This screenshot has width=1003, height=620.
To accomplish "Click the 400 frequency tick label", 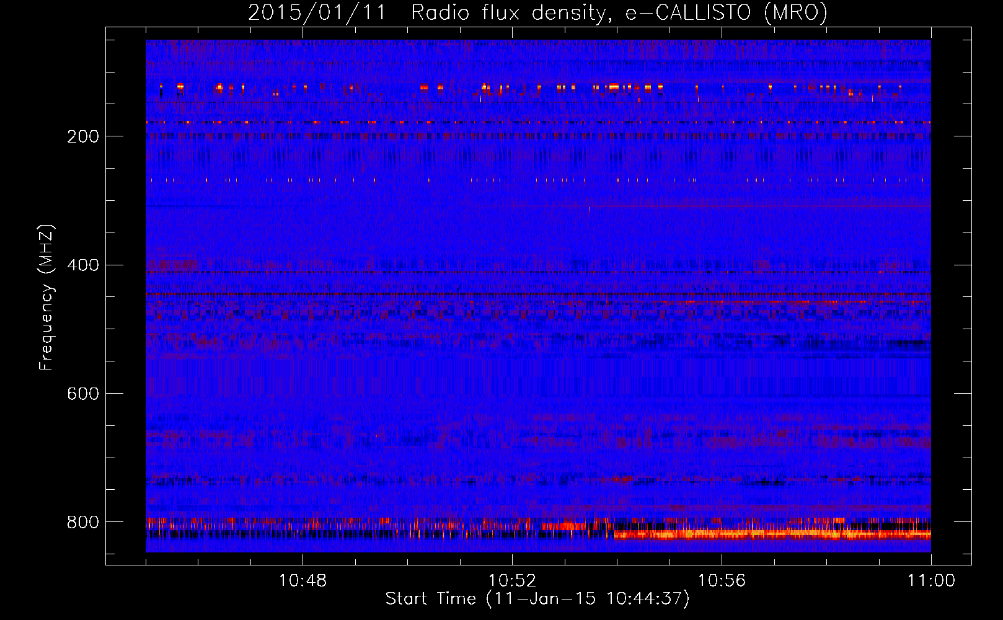I will click(83, 265).
